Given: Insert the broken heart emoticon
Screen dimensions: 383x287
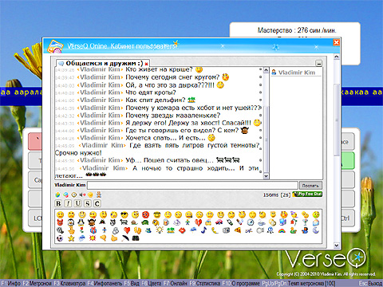Looking at the screenshot, I should tap(198, 222).
